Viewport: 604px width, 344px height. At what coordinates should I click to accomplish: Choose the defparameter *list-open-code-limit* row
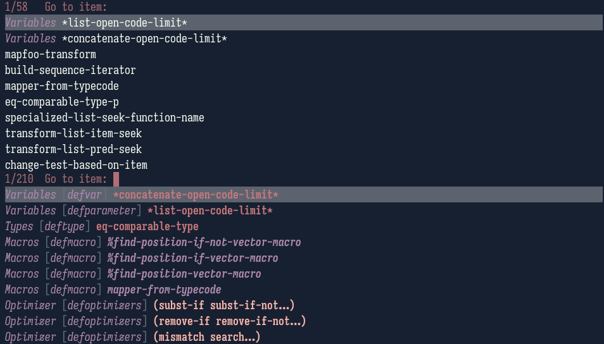(139, 211)
